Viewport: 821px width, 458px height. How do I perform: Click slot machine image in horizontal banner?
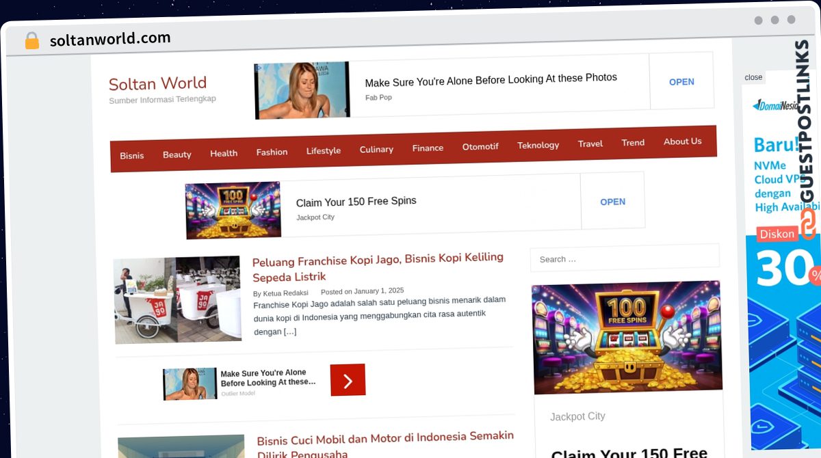[233, 211]
